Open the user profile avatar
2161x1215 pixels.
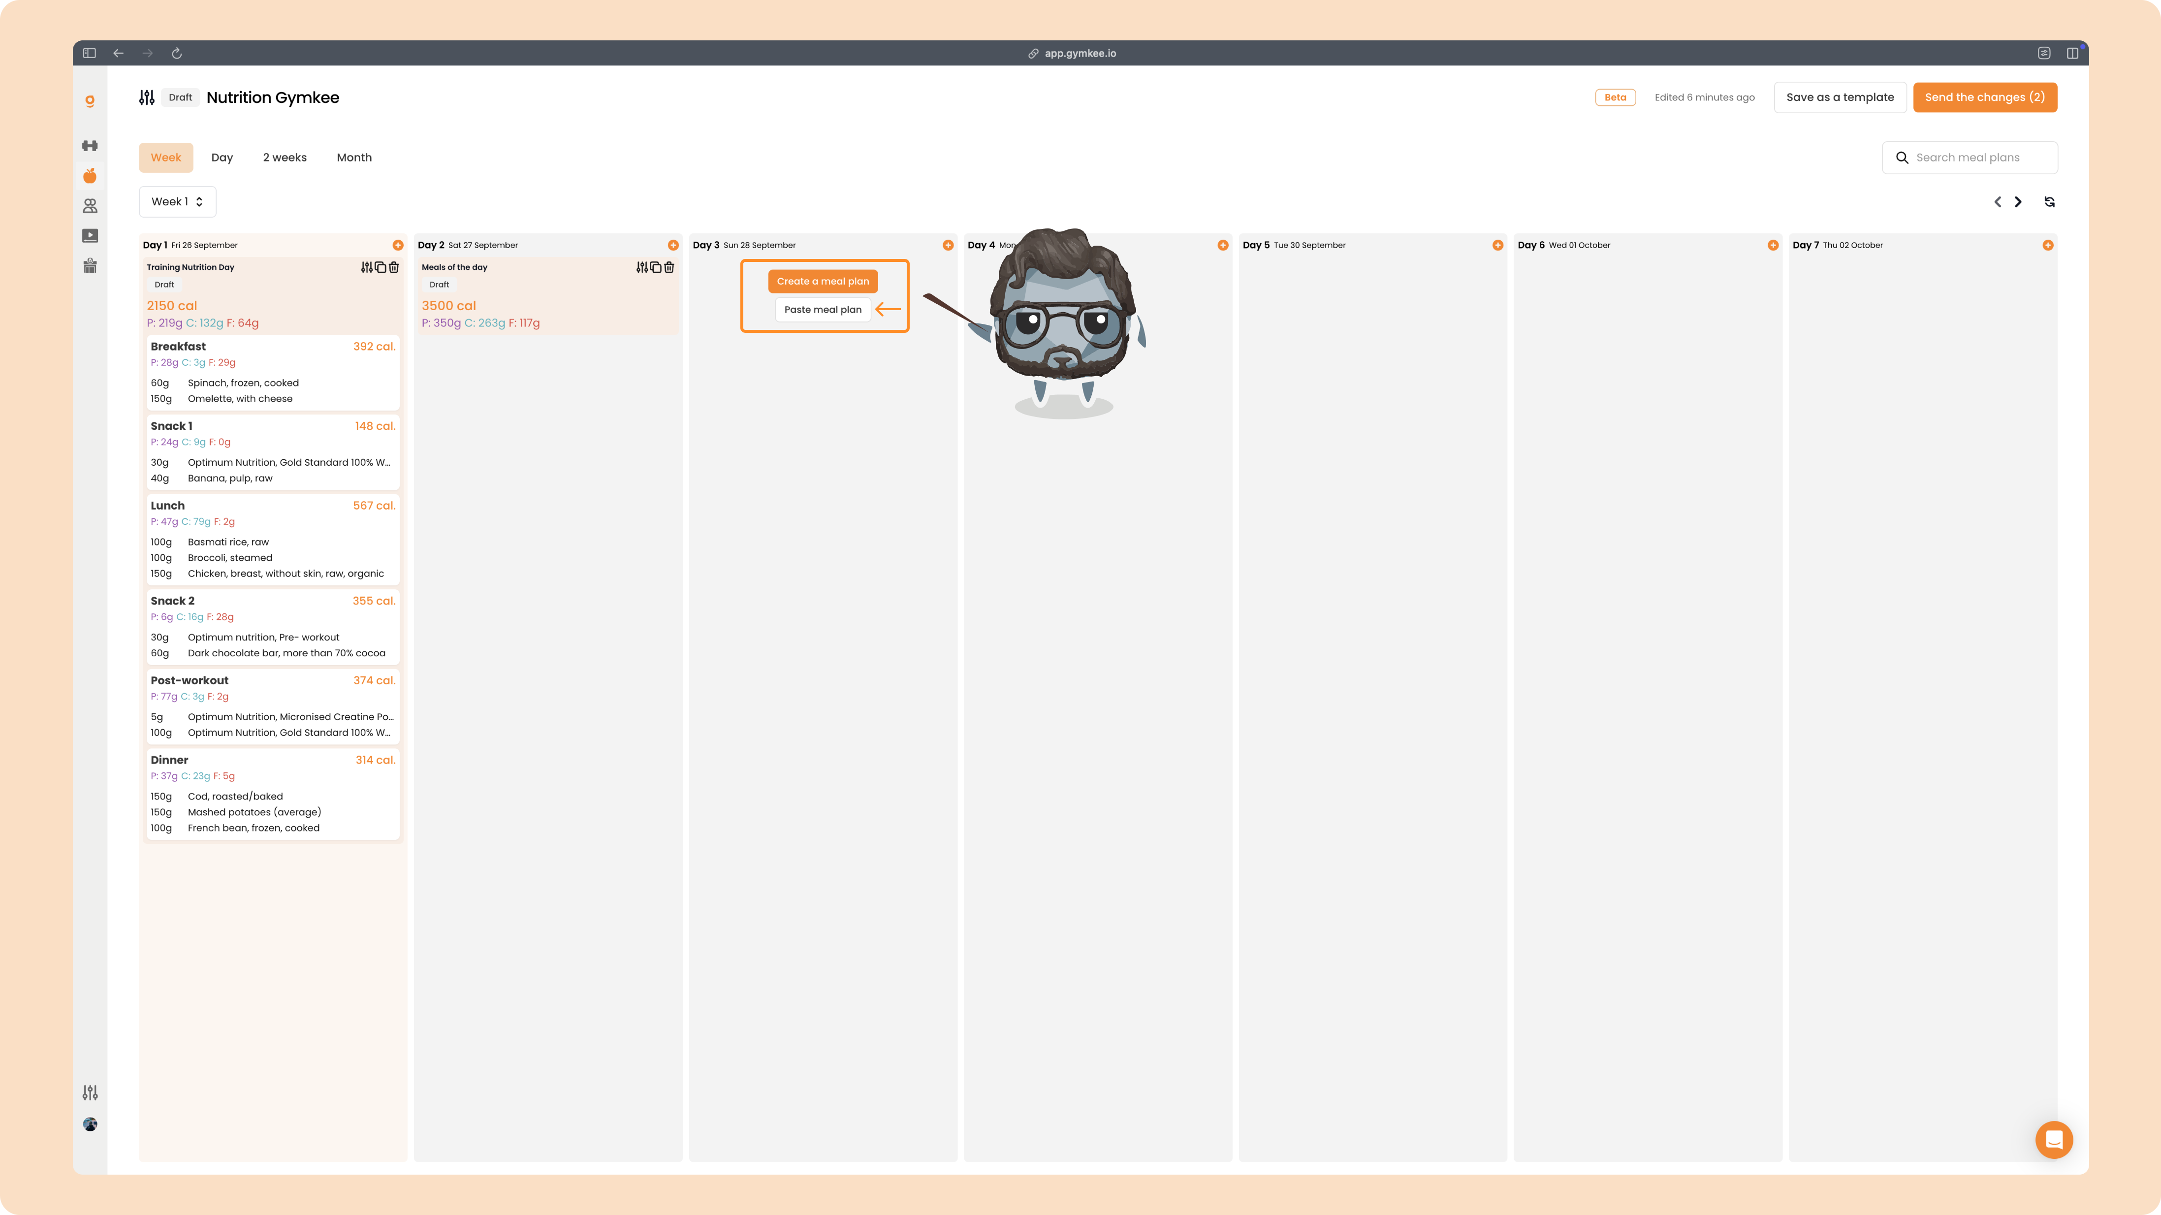click(90, 1124)
